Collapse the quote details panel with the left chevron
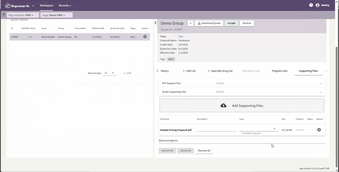 coord(155,23)
